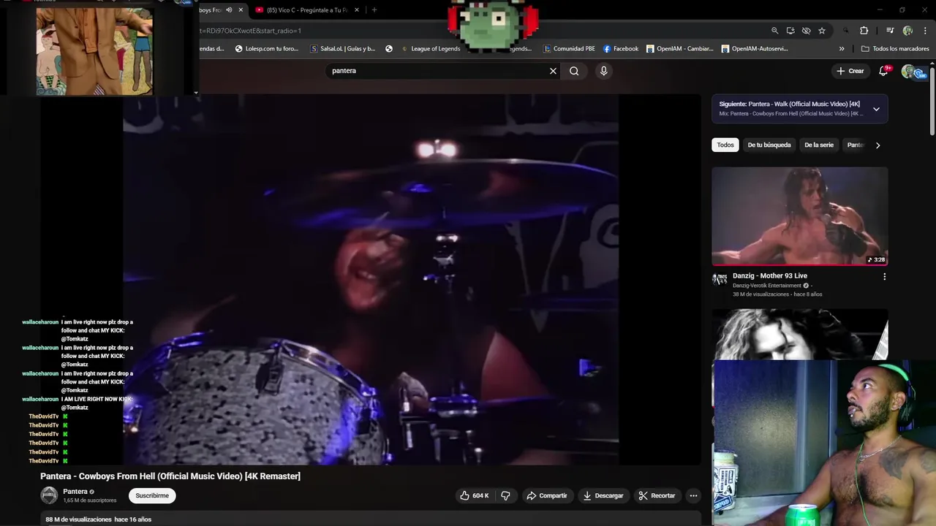The image size is (936, 526).
Task: Click the second recommended video thumbnail
Action: (800, 334)
